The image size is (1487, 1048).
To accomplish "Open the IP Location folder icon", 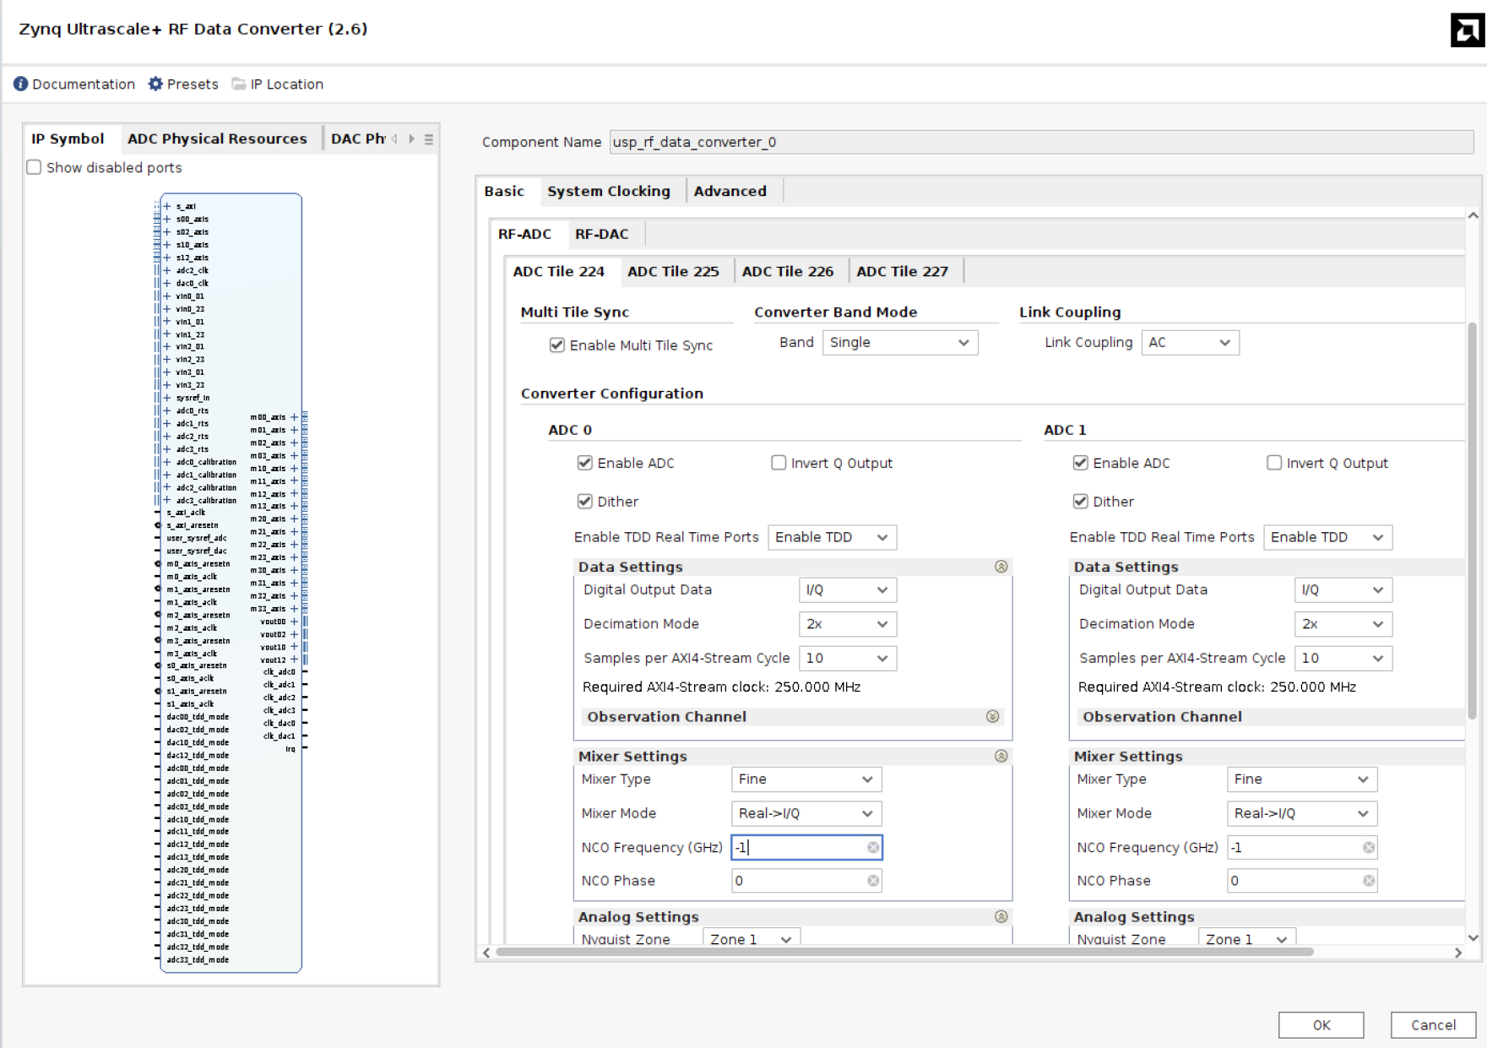I will [237, 84].
